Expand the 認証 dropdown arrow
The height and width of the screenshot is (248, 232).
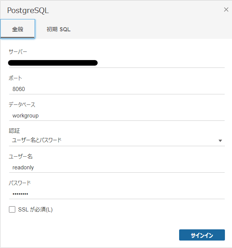pyautogui.click(x=220, y=141)
